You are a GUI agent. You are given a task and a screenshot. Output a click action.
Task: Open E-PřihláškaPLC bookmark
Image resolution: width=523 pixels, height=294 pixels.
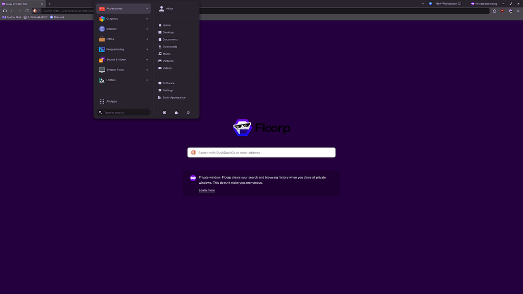[x=36, y=17]
